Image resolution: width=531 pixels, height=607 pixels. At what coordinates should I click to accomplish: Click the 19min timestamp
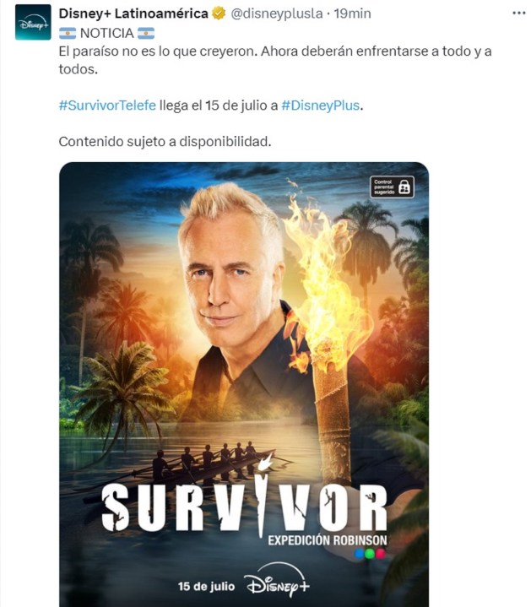[x=352, y=14]
